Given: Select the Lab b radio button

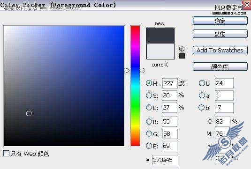Looking at the screenshot, I should (x=201, y=108).
